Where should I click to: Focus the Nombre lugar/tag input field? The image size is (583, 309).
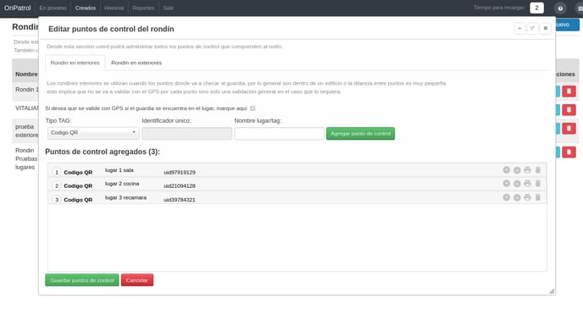(280, 133)
